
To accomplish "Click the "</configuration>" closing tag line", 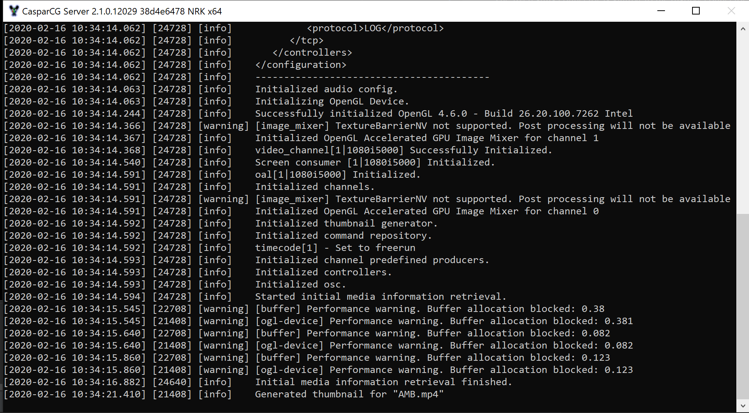I will pos(301,65).
